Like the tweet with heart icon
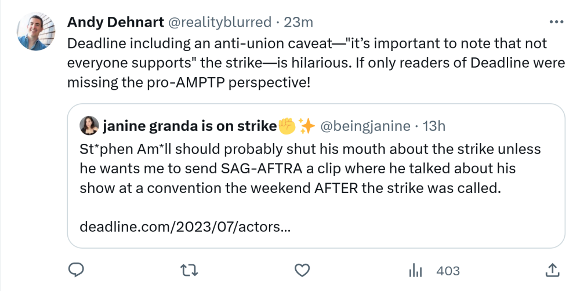 point(301,270)
